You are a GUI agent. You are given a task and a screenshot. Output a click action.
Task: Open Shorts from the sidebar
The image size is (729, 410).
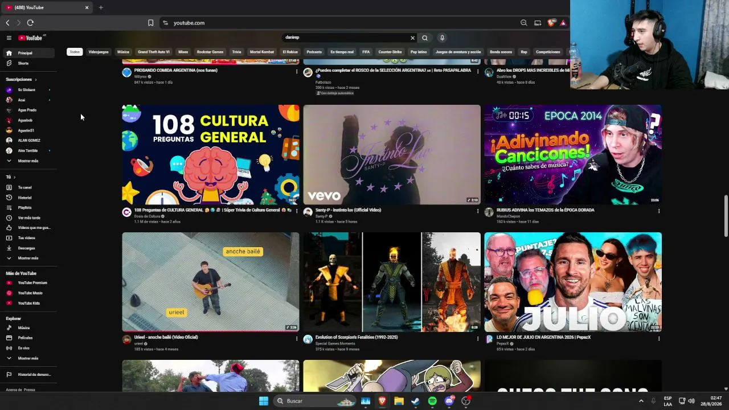click(x=23, y=63)
